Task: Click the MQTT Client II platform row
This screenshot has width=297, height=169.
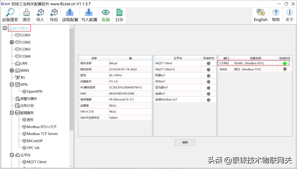Action: pos(185,69)
